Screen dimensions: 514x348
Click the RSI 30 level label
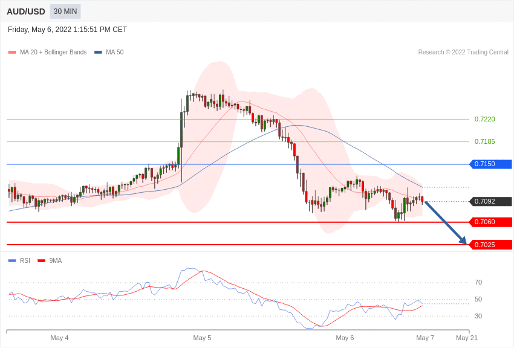(x=478, y=316)
